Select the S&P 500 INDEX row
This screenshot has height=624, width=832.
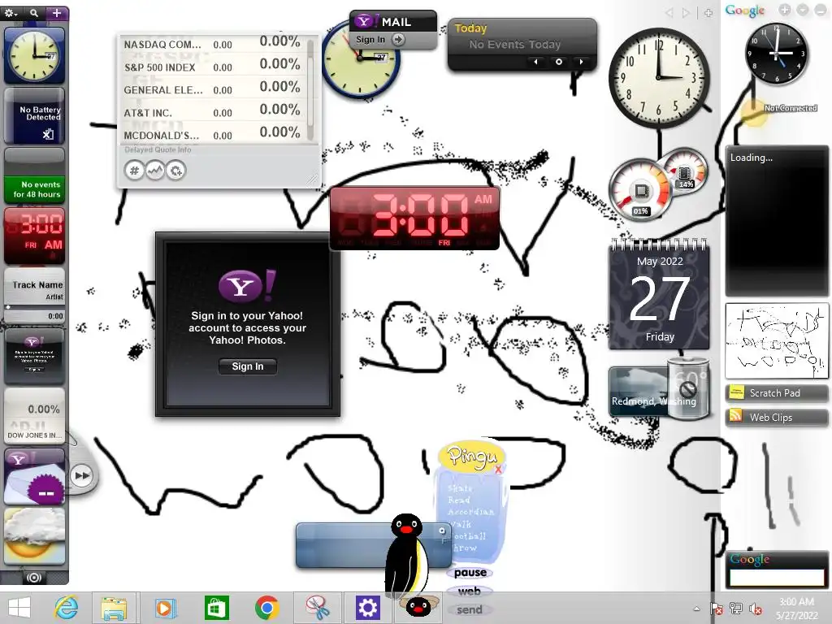[212, 67]
